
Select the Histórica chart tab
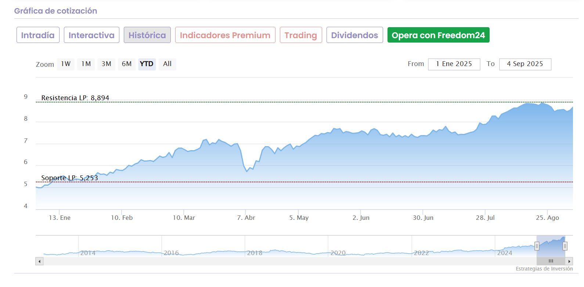(x=147, y=35)
